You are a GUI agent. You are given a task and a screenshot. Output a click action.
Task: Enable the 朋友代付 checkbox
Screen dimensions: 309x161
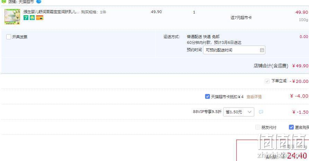pyautogui.click(x=258, y=127)
